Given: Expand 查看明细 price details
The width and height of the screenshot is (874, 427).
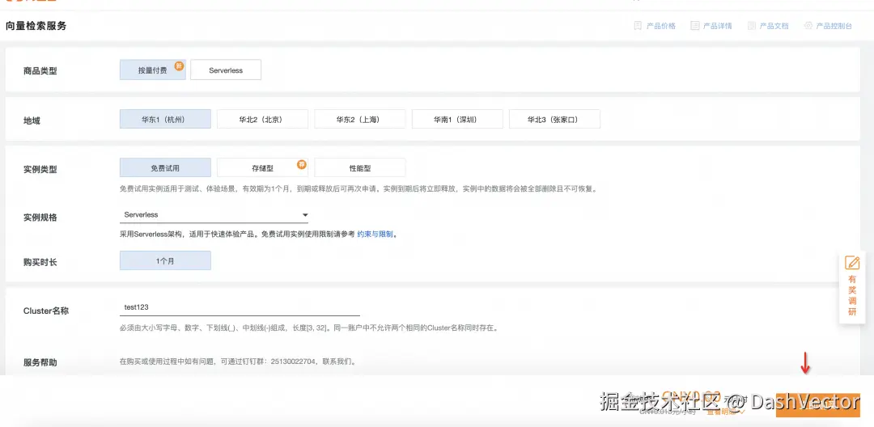Looking at the screenshot, I should coord(725,412).
